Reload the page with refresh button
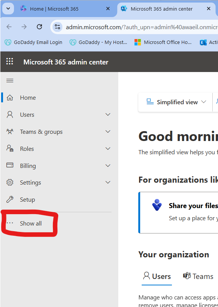 (39, 27)
